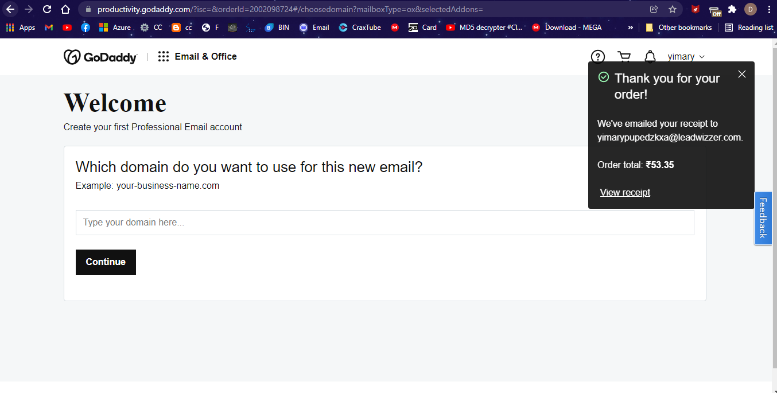
Task: Open the MD5 decrypter bookmark
Action: pyautogui.click(x=484, y=27)
